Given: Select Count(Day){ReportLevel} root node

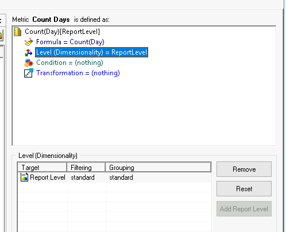Looking at the screenshot, I should pos(63,32).
